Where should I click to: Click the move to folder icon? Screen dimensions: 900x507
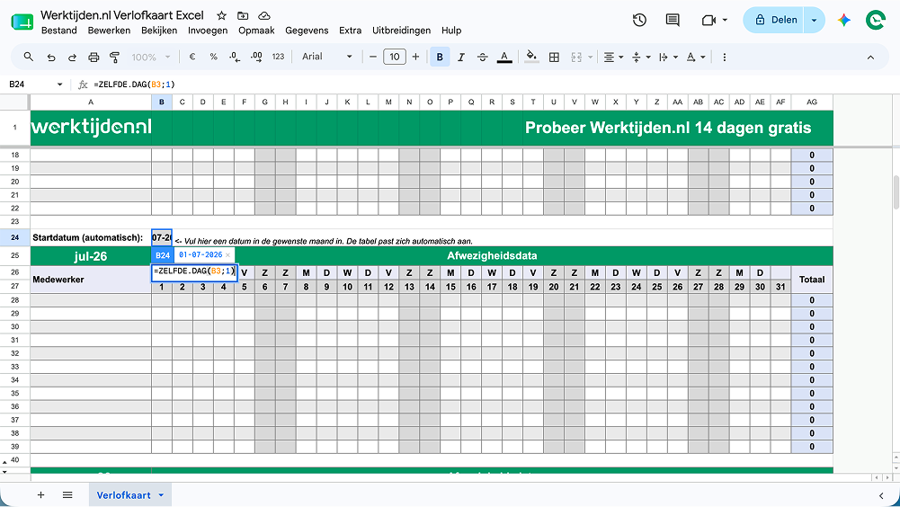(243, 15)
